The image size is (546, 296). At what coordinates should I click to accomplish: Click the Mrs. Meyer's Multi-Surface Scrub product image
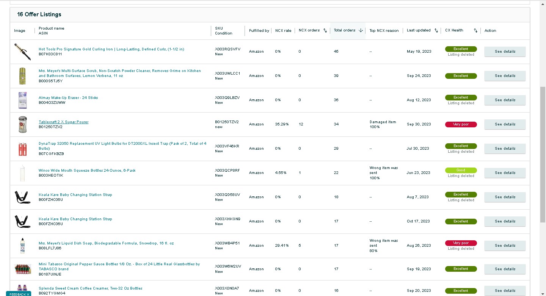click(x=22, y=76)
